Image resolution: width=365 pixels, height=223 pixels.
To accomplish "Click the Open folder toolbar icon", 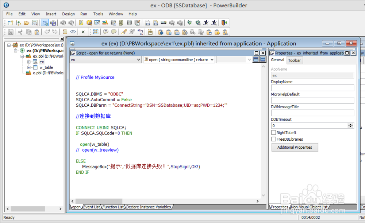I will (27, 23).
